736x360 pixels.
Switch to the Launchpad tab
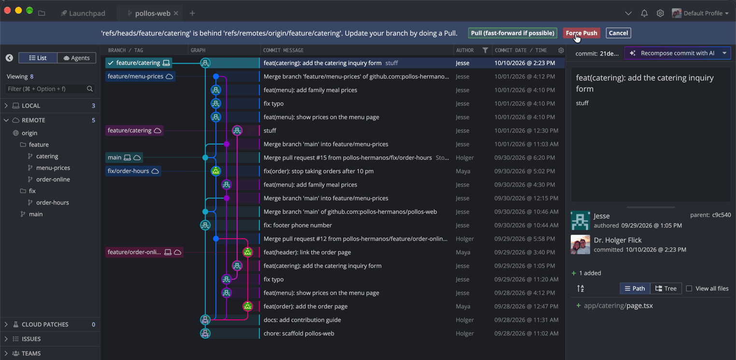(83, 13)
